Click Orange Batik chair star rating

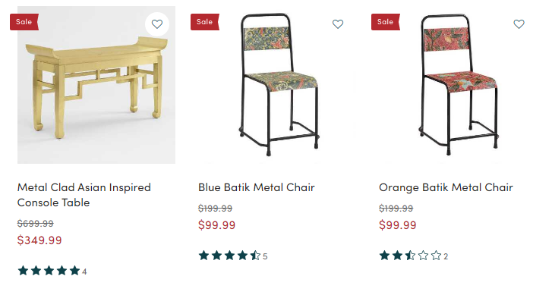coord(411,256)
